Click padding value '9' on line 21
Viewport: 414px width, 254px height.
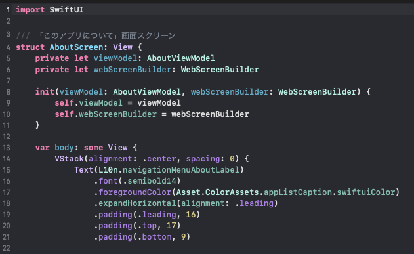(184, 237)
